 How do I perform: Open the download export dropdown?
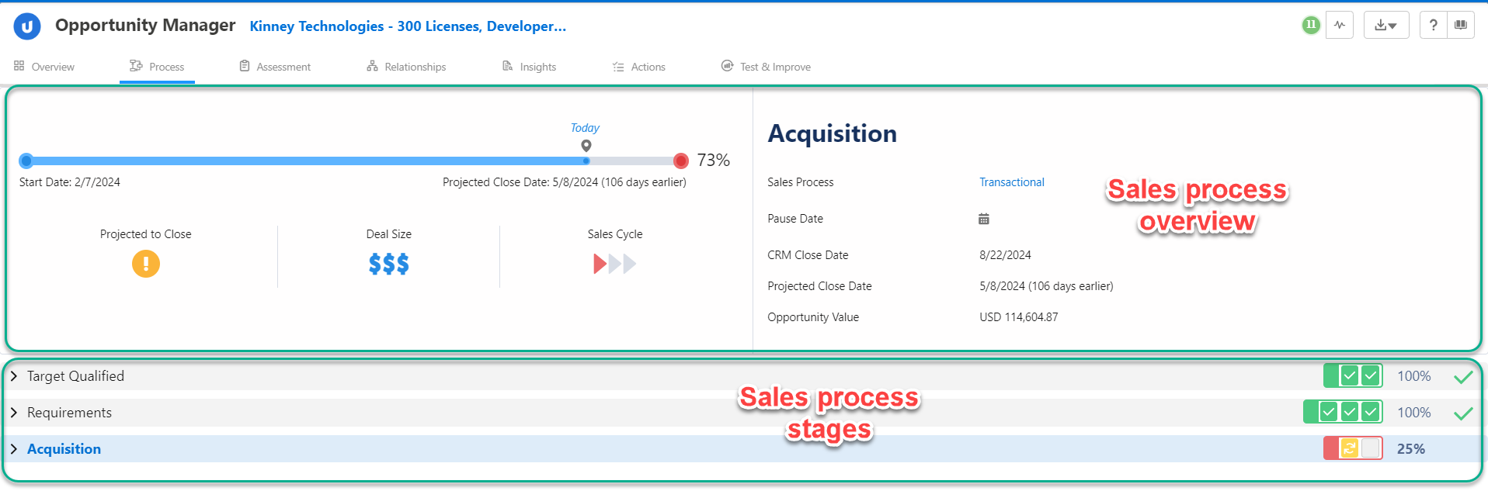pyautogui.click(x=1385, y=25)
